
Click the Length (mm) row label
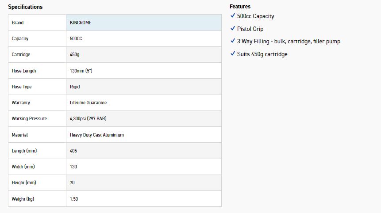24,151
